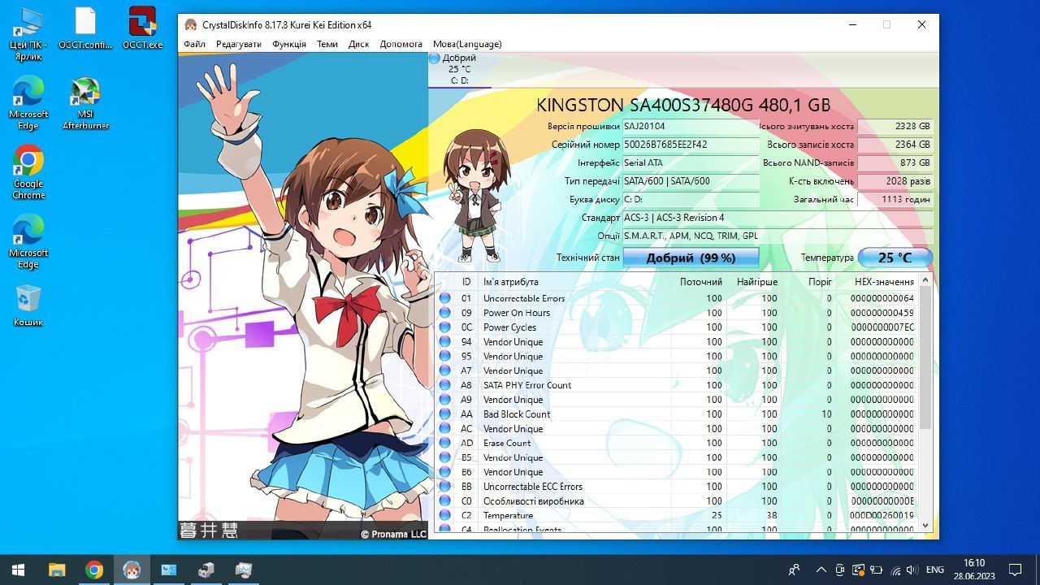Screen dimensions: 1040x585
Task: Open the Функція menu
Action: click(289, 44)
